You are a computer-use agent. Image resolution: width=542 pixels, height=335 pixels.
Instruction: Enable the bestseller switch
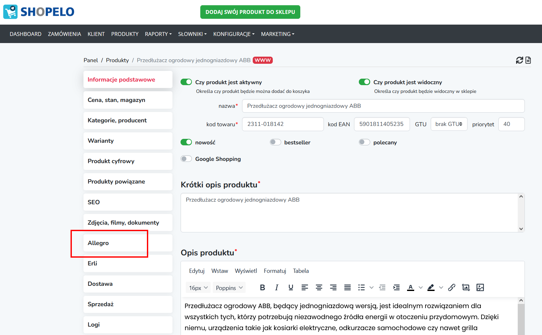(275, 142)
